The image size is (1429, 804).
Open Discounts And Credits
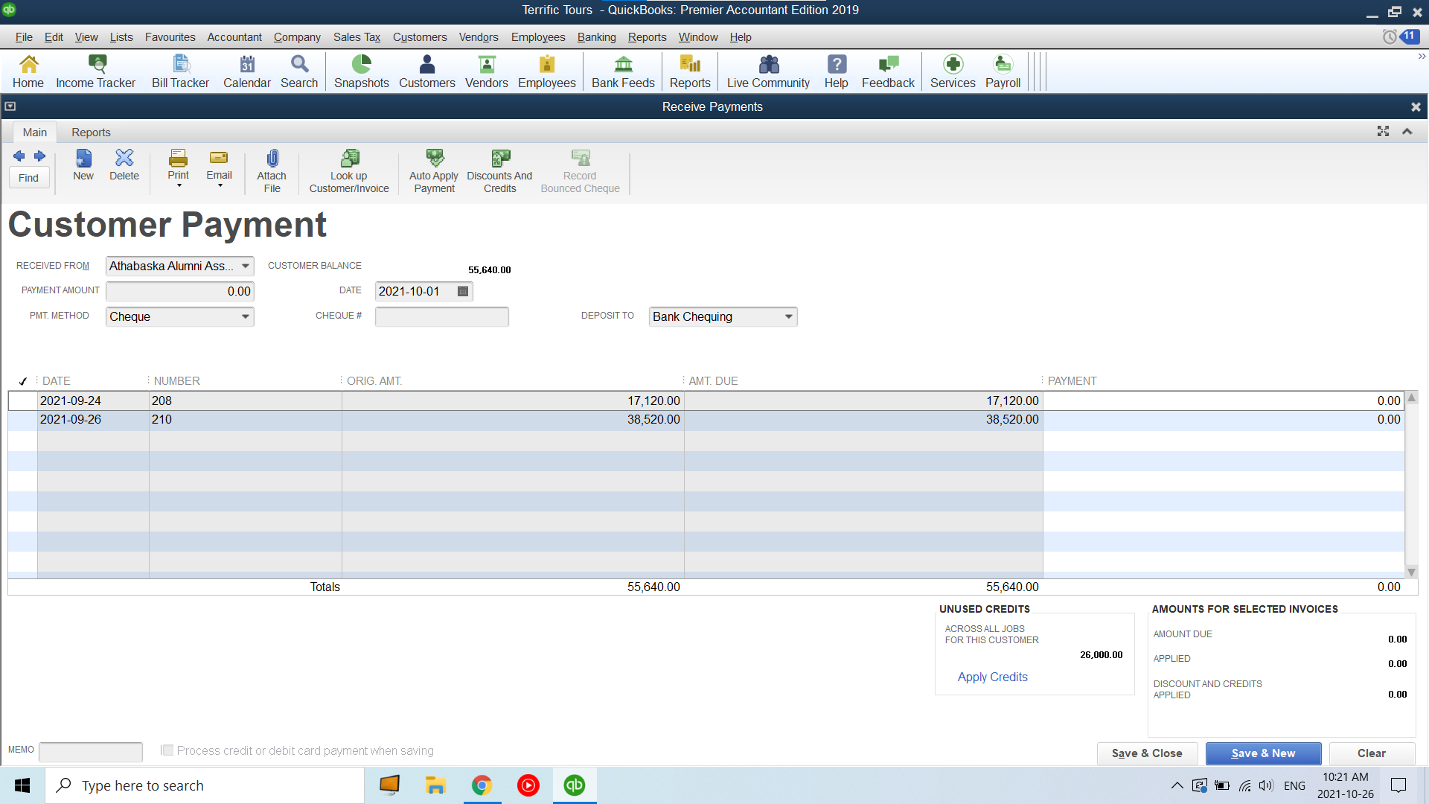tap(499, 170)
